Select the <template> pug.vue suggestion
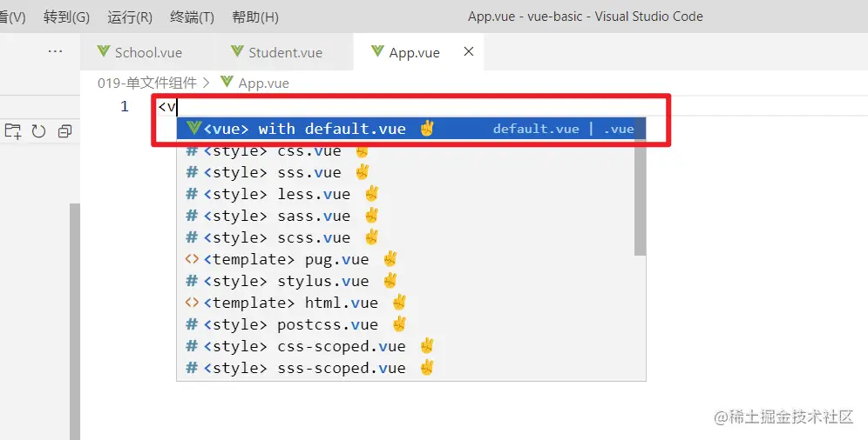 (406, 259)
